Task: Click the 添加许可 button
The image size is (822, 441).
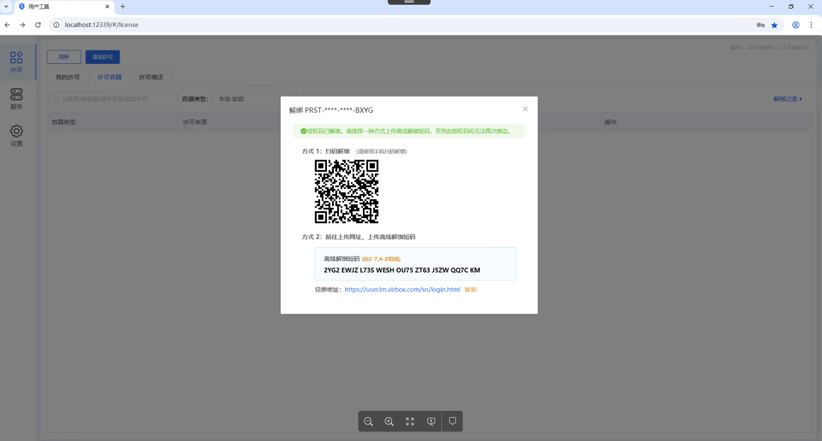Action: coord(102,57)
